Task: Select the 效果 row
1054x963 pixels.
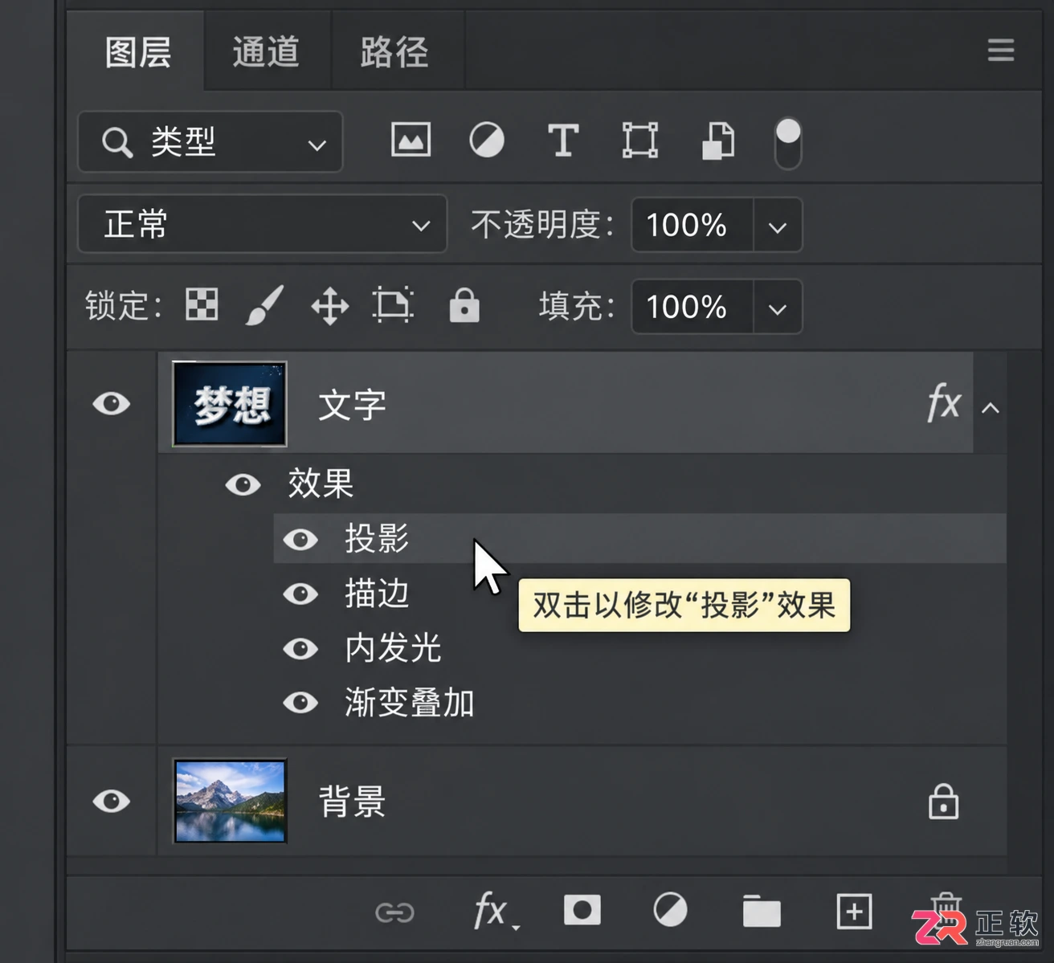Action: pos(582,484)
